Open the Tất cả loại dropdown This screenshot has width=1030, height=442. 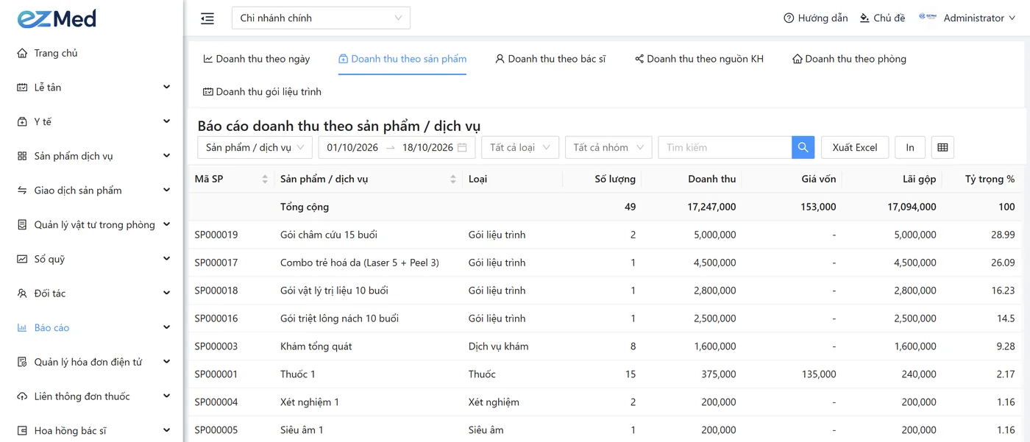point(520,147)
